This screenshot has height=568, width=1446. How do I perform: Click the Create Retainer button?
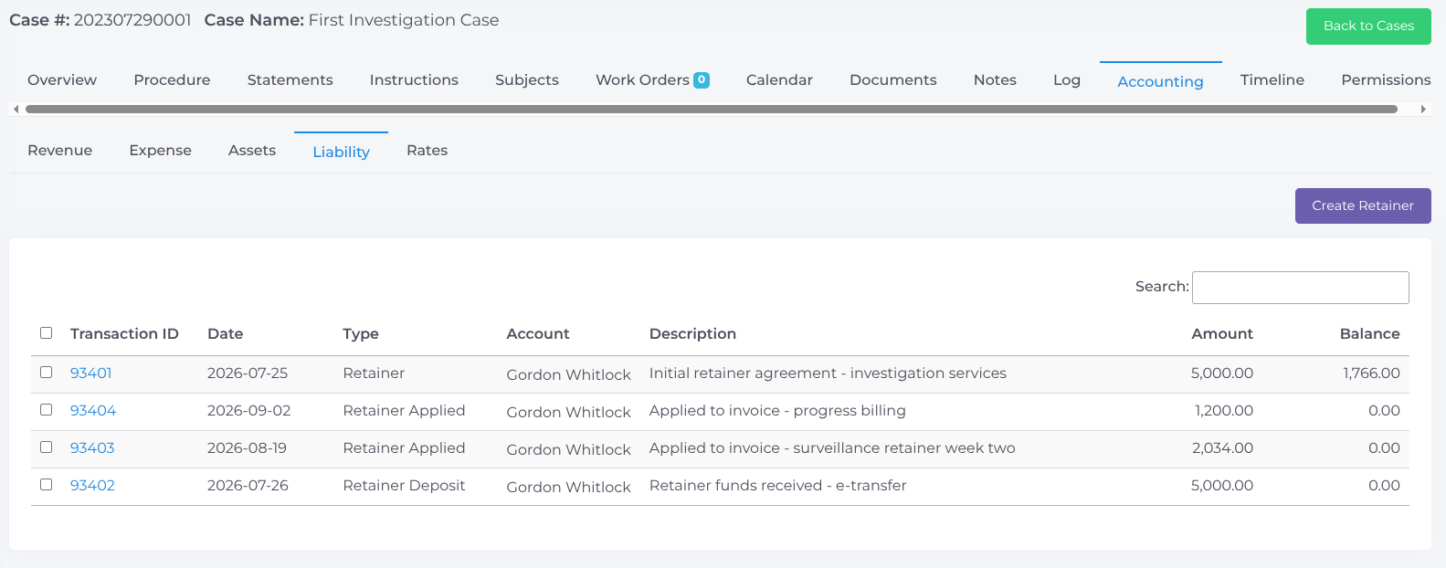(x=1363, y=205)
